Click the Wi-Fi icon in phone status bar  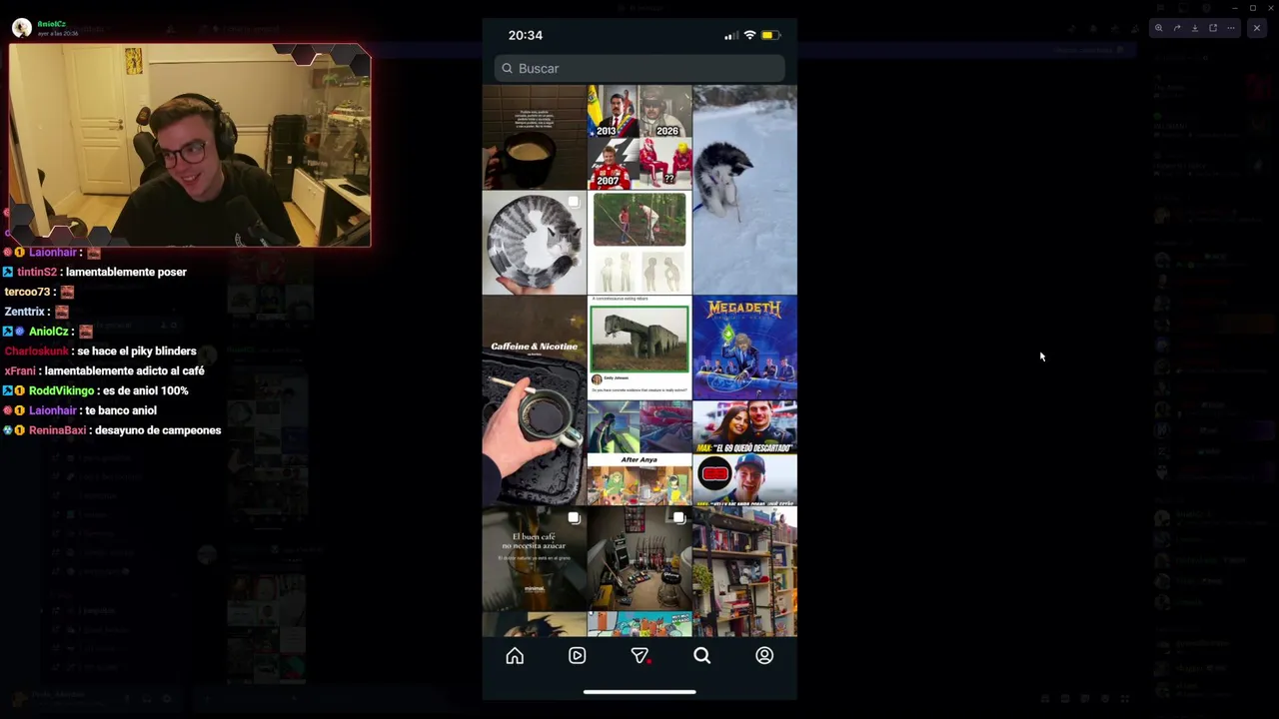(749, 35)
